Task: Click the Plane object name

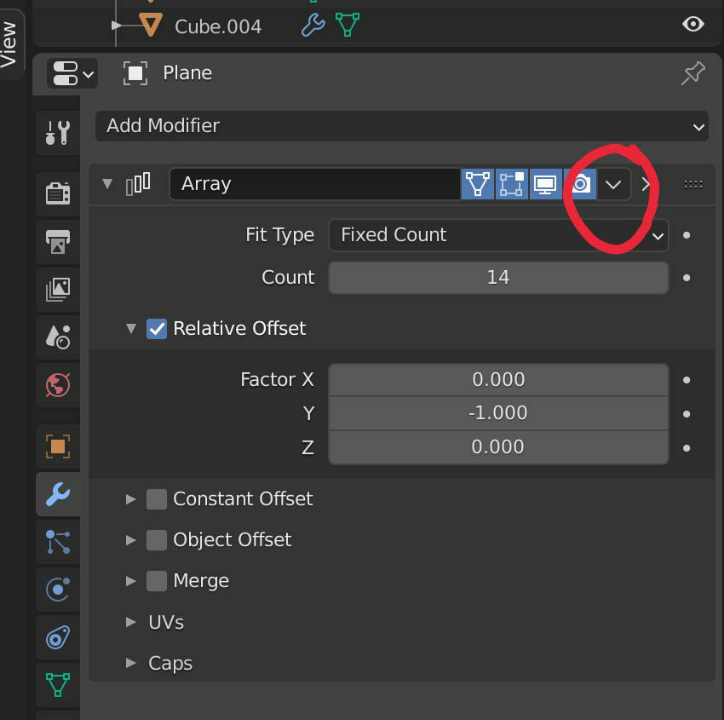Action: 187,73
